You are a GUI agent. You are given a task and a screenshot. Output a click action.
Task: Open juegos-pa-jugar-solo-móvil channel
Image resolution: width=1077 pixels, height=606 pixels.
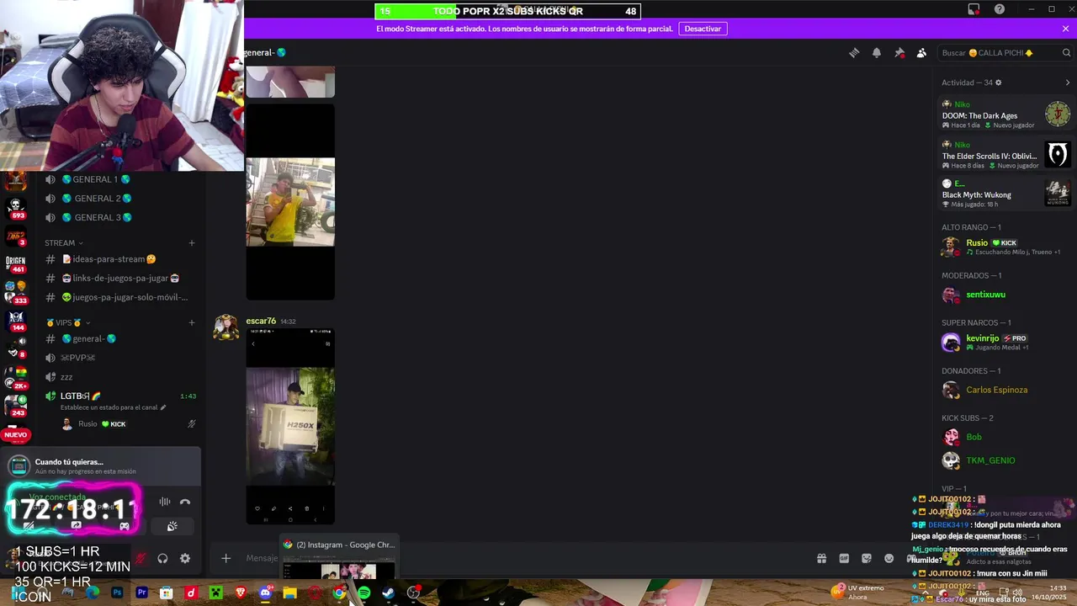pos(118,297)
